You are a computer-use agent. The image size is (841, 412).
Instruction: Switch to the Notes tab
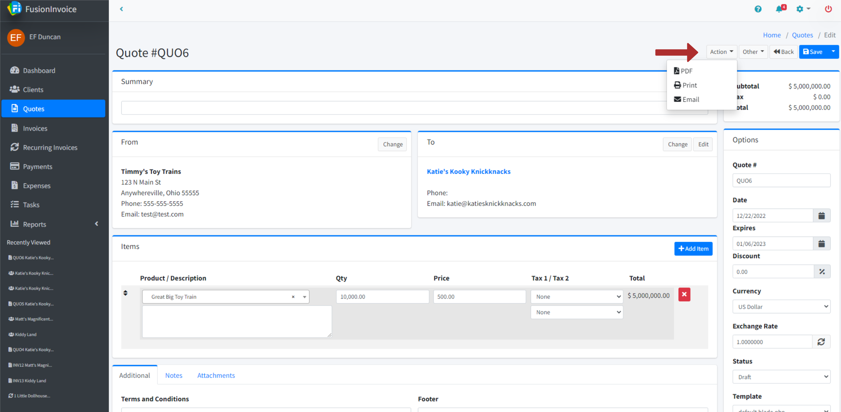tap(173, 375)
